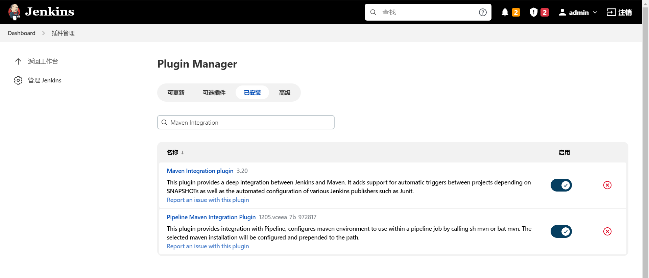649x278 pixels.
Task: Switch to the 可更新 tab
Action: pos(176,93)
